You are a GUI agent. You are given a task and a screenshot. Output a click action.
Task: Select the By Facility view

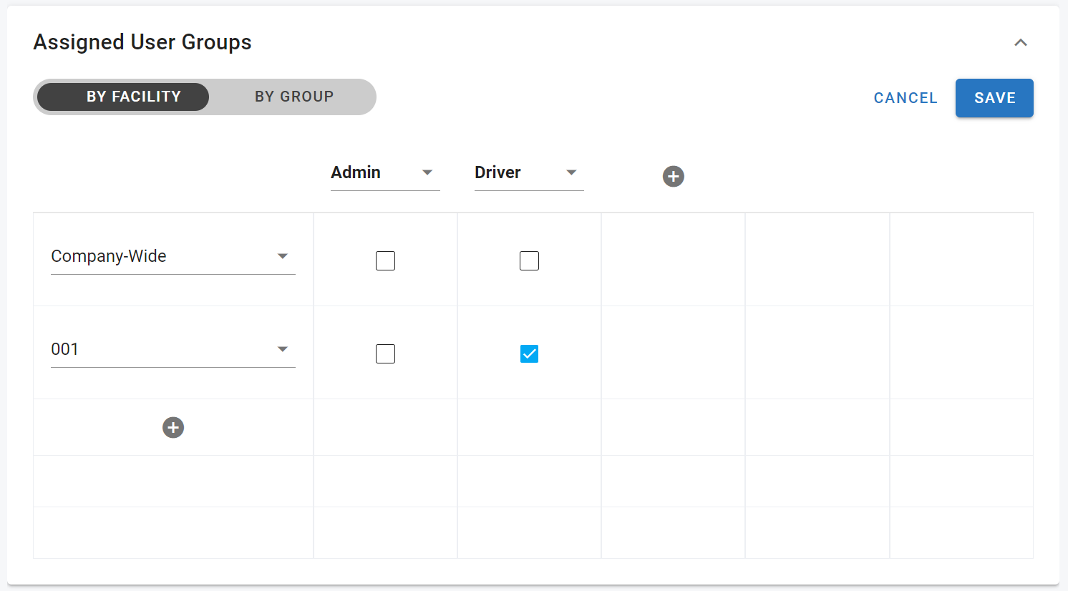coord(134,97)
